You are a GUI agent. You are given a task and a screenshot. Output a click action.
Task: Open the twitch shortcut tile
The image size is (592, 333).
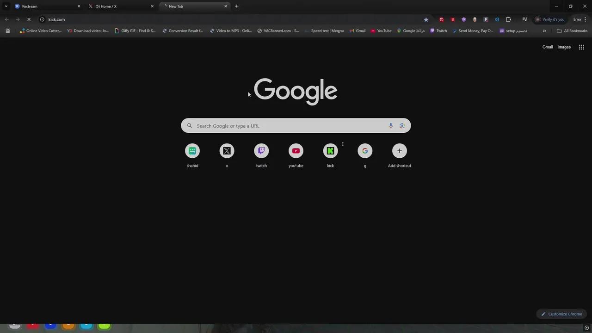[261, 156]
